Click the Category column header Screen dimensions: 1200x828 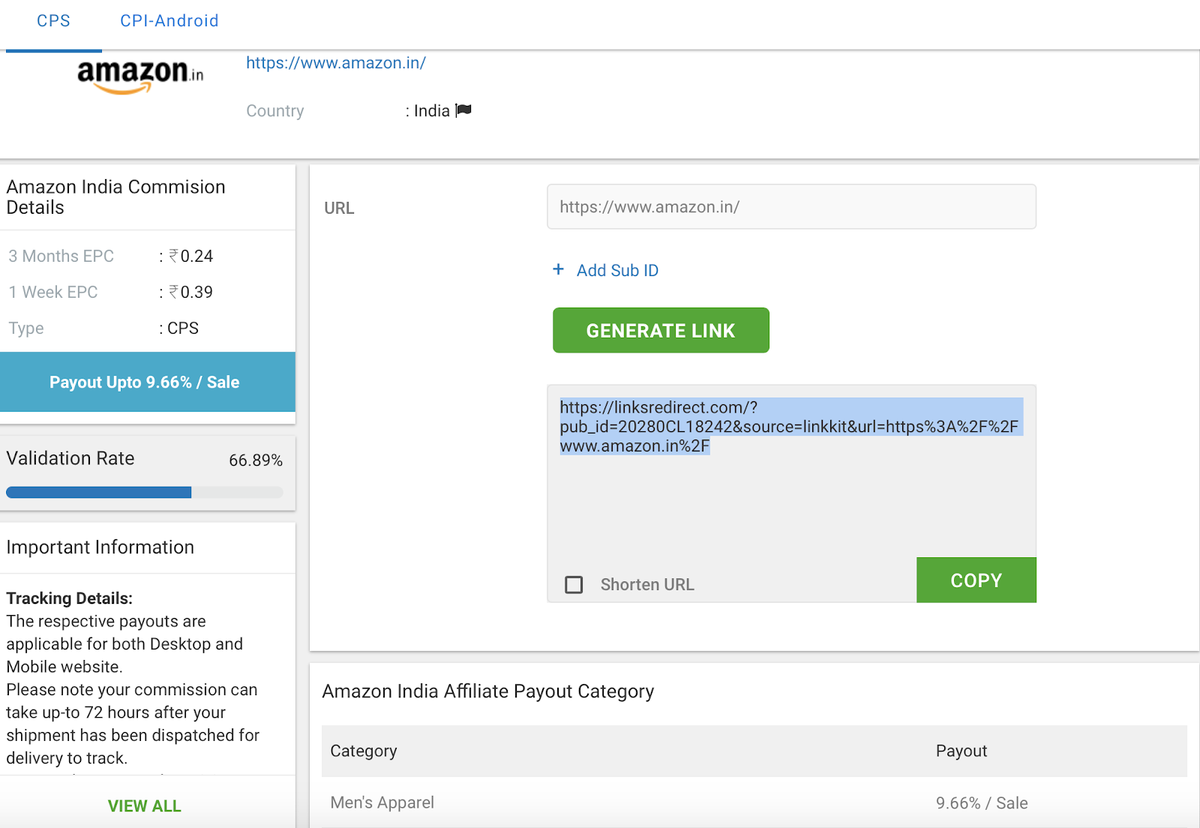pyautogui.click(x=364, y=751)
